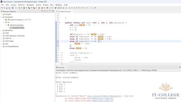Expand the ArrayYT project
Viewport: 181px width, 102px height.
click(x=1, y=14)
